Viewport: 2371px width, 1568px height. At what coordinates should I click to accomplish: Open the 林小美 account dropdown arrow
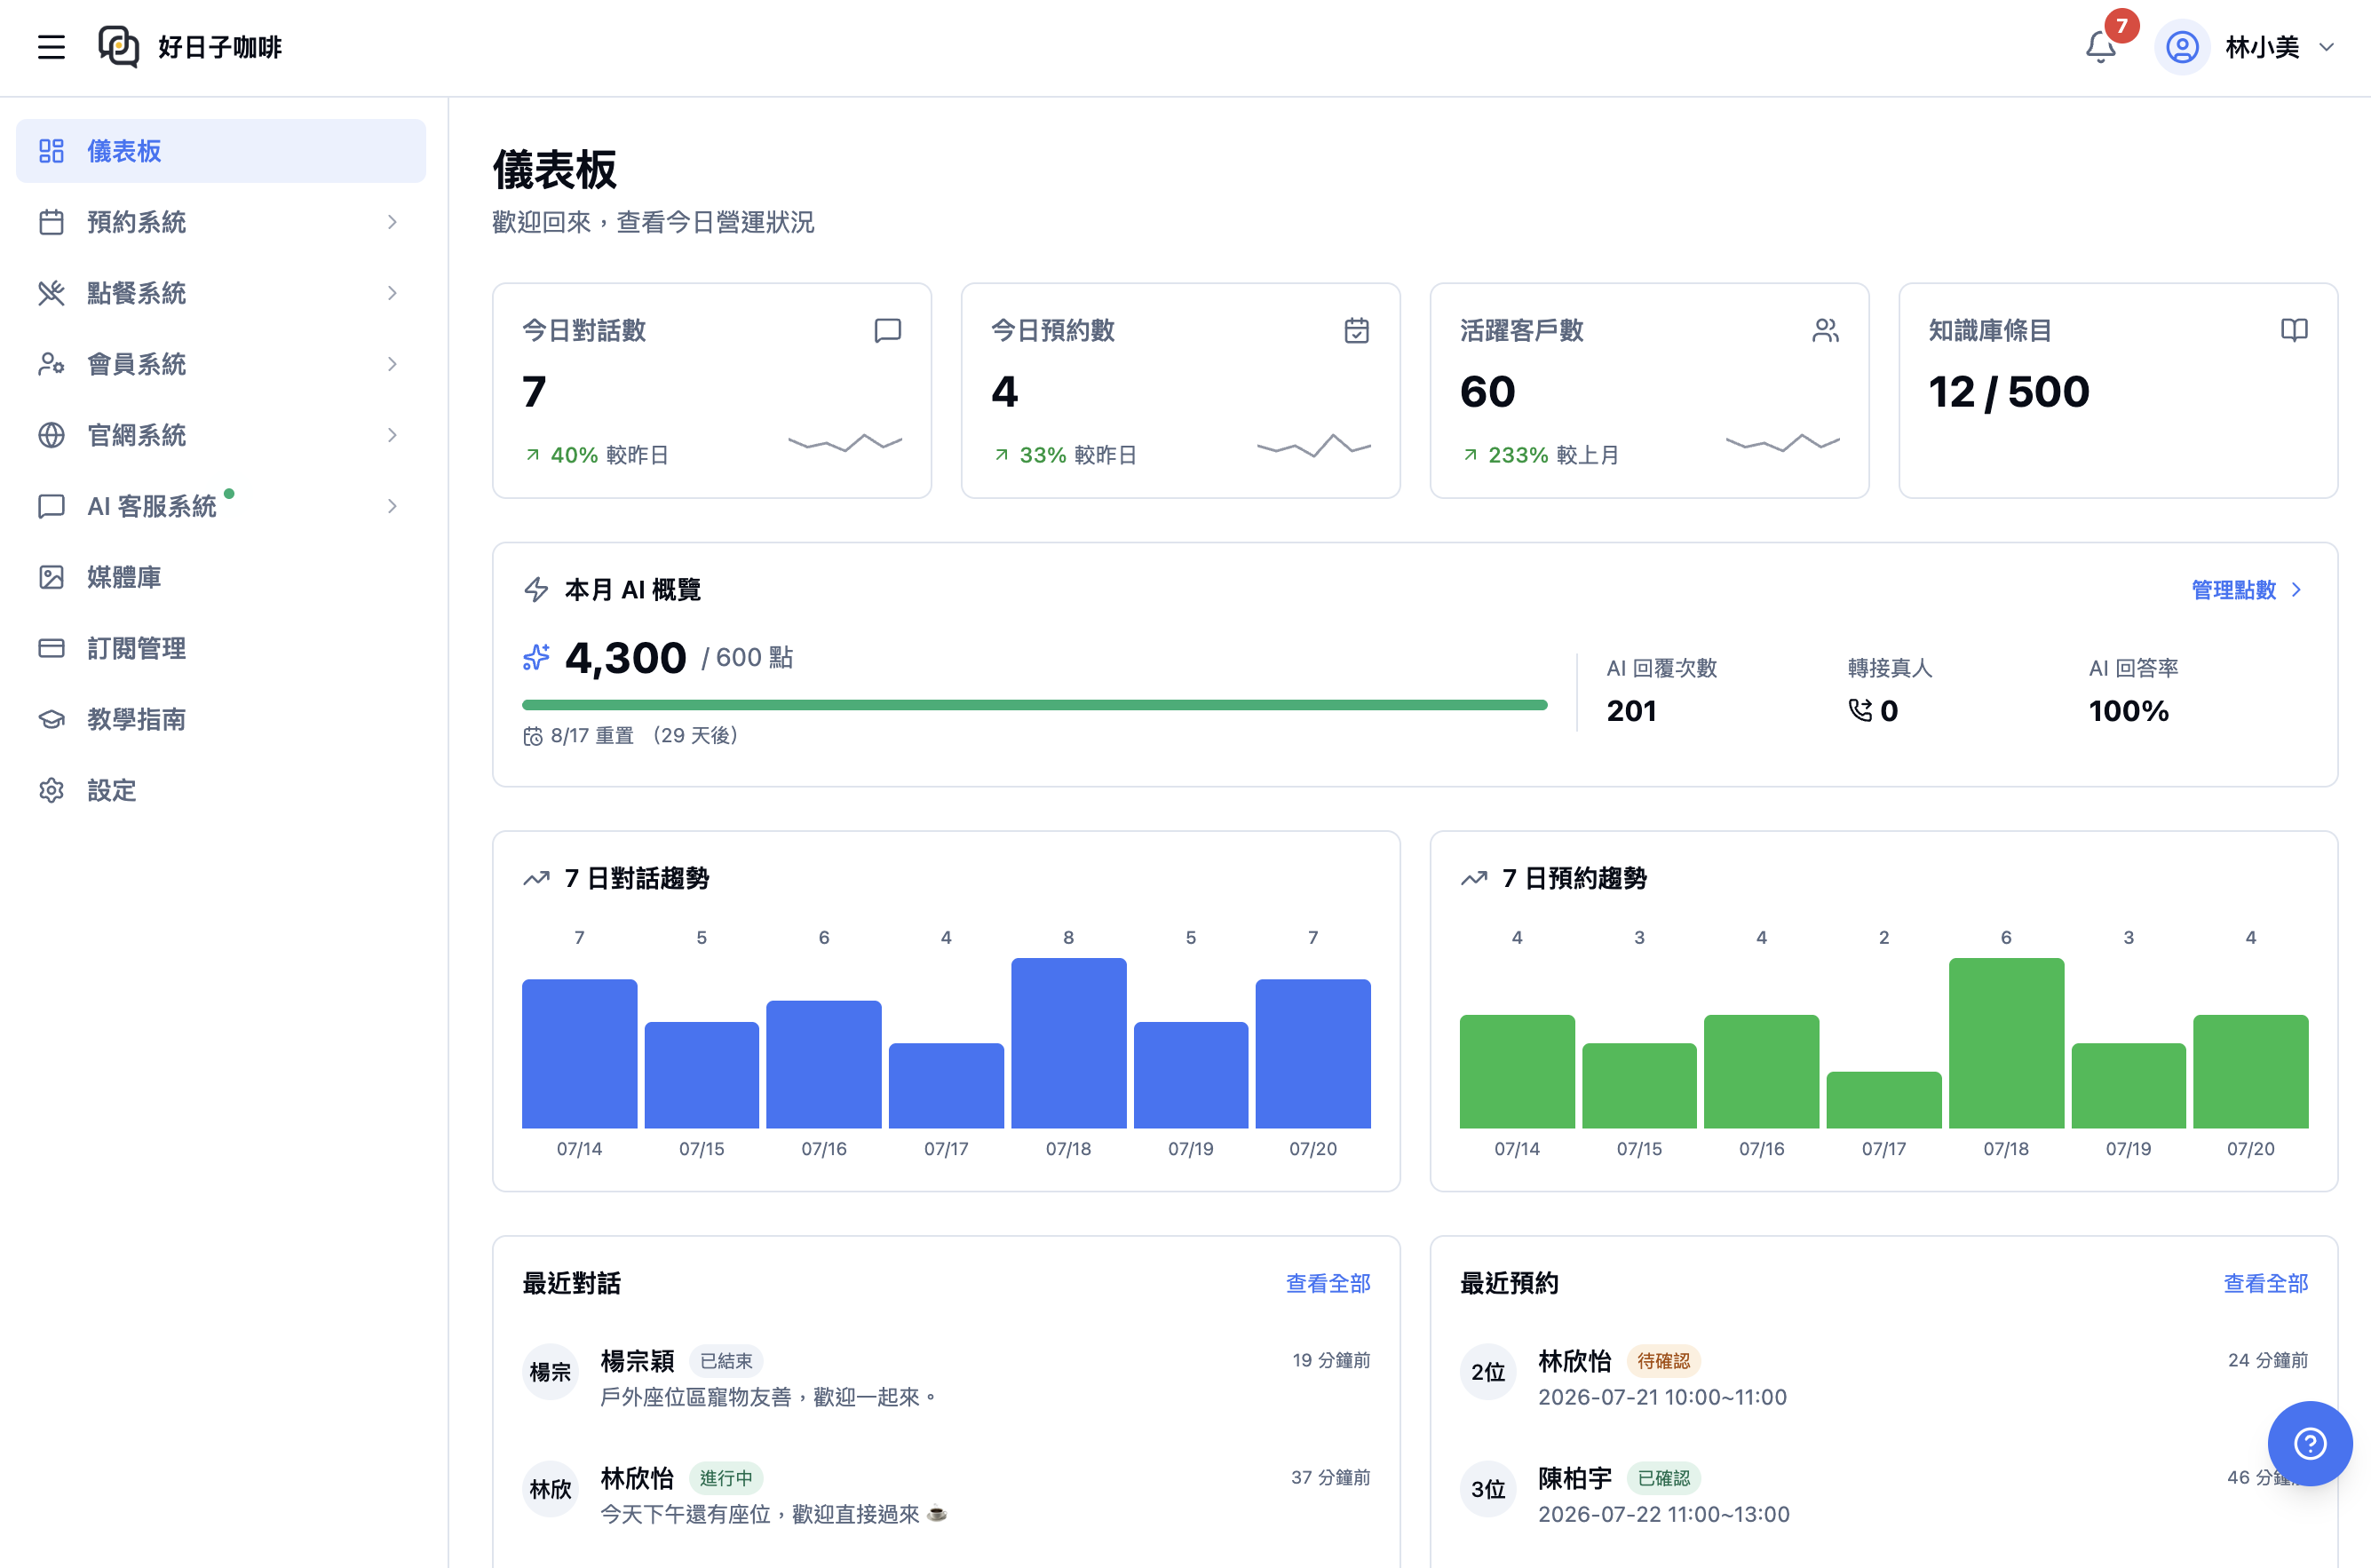pos(2326,47)
